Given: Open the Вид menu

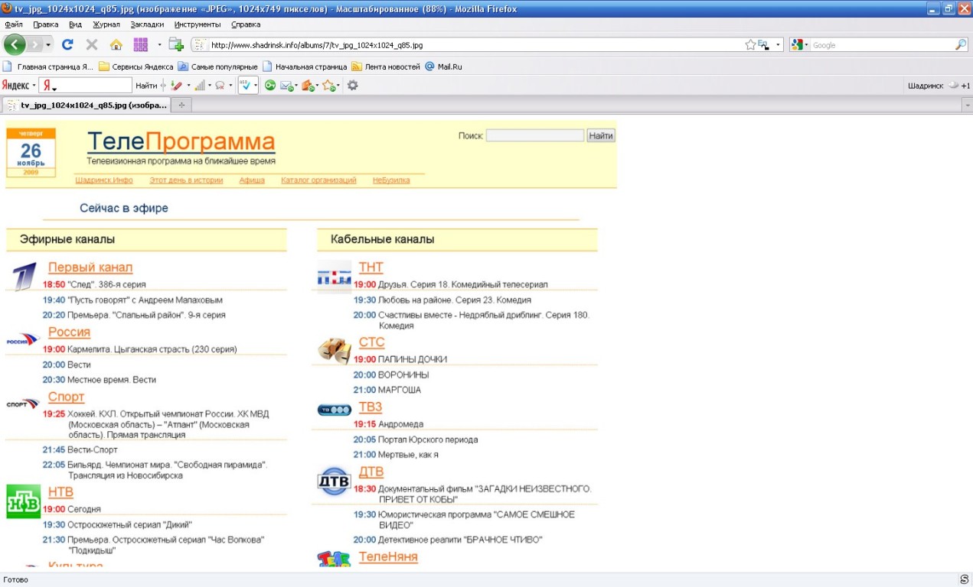Looking at the screenshot, I should 75,24.
